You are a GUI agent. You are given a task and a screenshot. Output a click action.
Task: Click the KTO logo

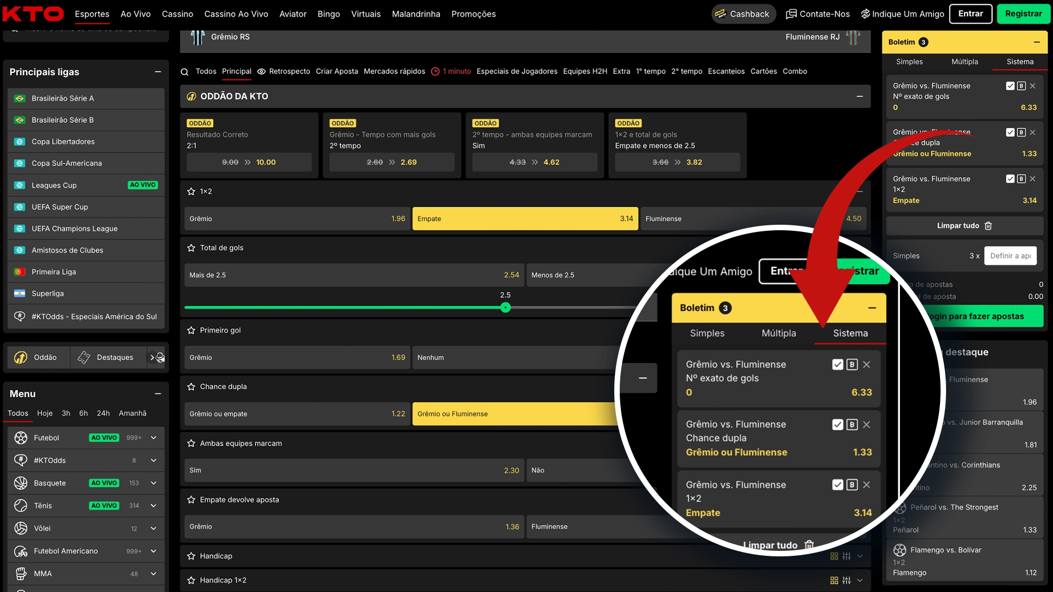33,14
